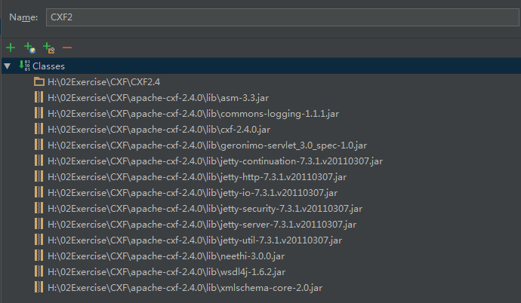Click jar icon next to jetty-util jar
The image size is (521, 303).
tap(39, 240)
